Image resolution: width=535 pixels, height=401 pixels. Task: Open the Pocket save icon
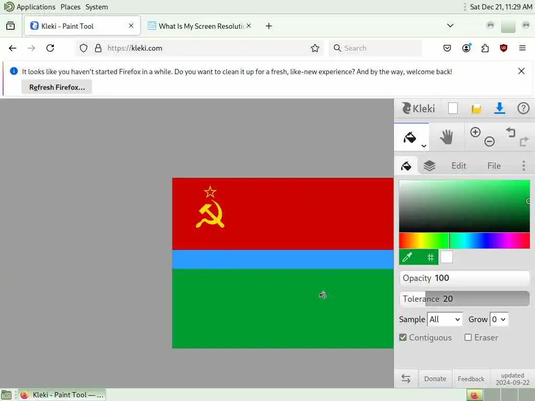[447, 48]
